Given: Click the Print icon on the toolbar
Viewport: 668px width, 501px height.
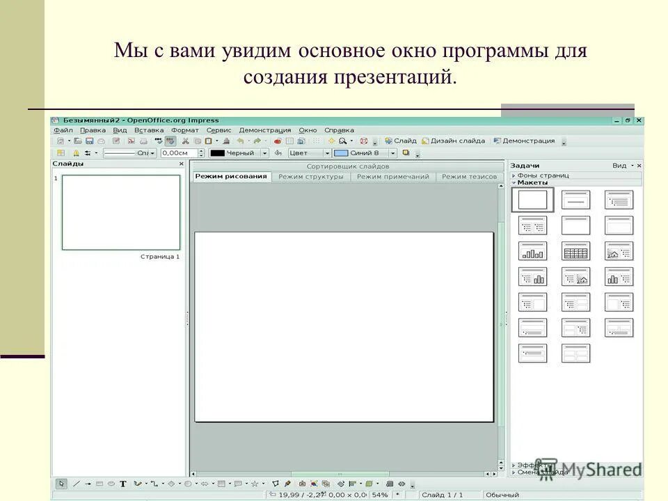Looking at the screenshot, I should [143, 141].
